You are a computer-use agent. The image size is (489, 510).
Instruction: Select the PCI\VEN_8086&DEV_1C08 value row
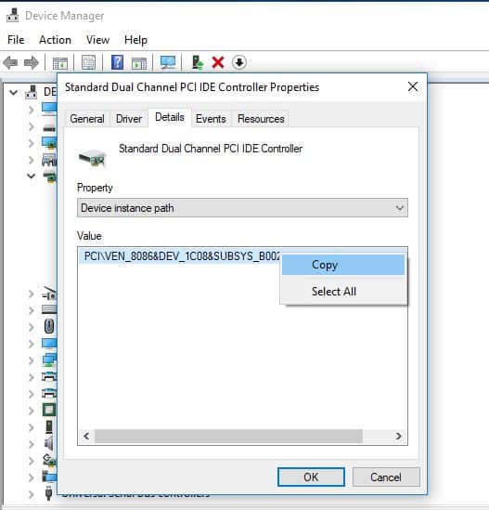(x=182, y=256)
